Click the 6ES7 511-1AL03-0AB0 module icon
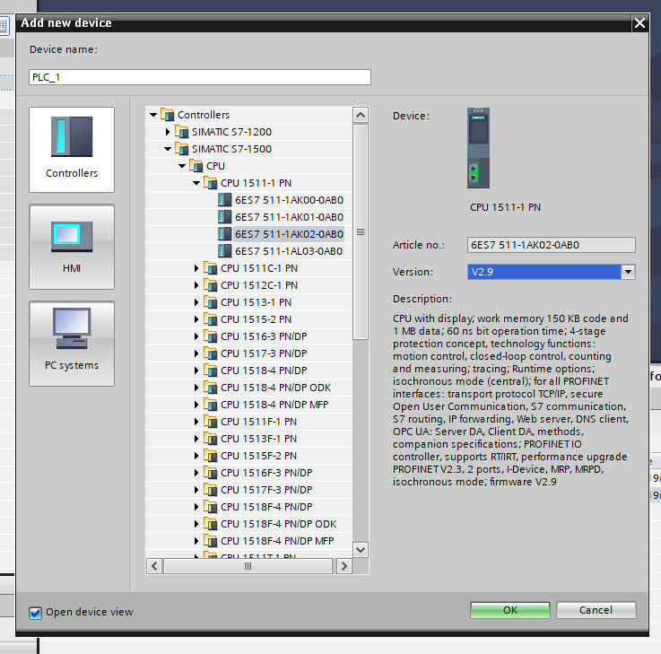Screen dimensions: 661x654 (x=225, y=251)
